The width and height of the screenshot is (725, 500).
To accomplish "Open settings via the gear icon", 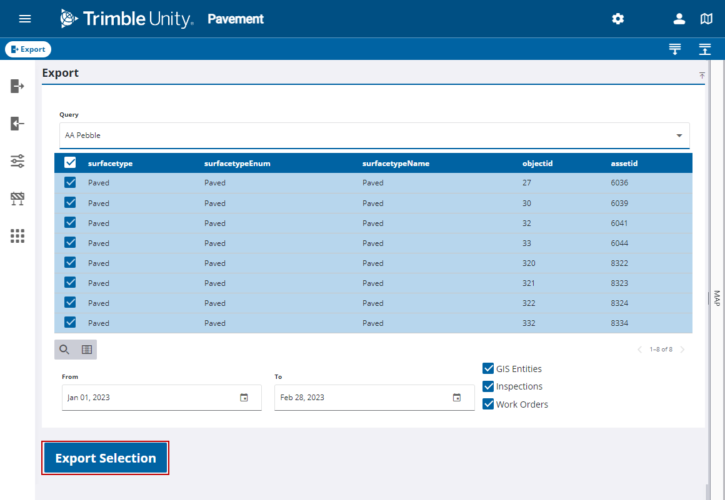I will (x=617, y=19).
